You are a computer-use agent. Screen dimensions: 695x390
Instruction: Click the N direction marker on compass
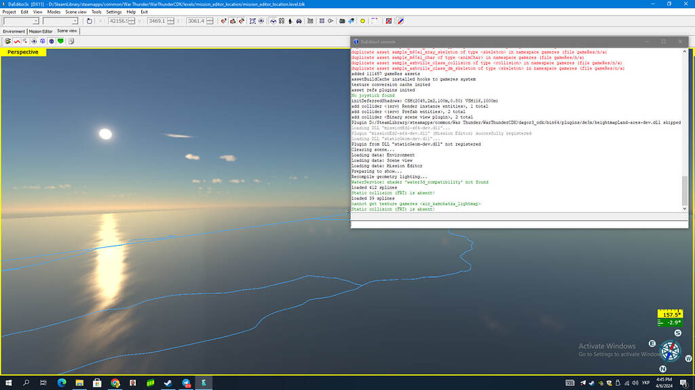[662, 369]
